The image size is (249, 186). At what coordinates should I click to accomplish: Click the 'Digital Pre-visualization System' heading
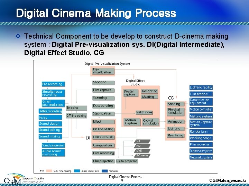[107, 64]
